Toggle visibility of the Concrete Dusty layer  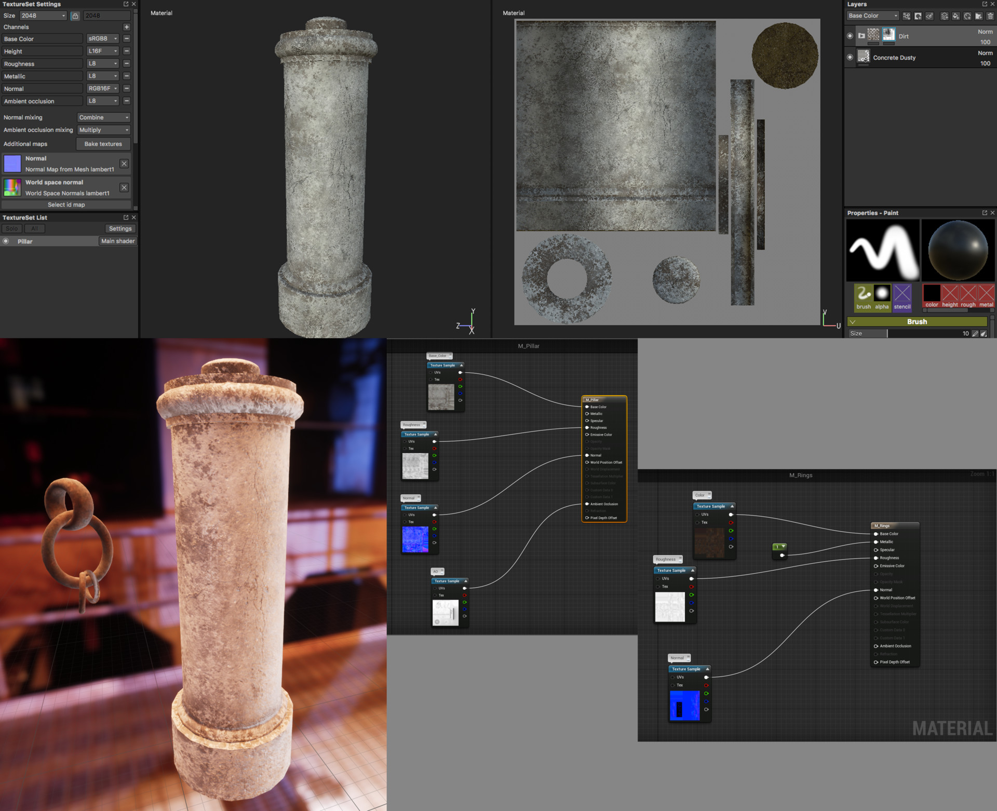point(850,58)
